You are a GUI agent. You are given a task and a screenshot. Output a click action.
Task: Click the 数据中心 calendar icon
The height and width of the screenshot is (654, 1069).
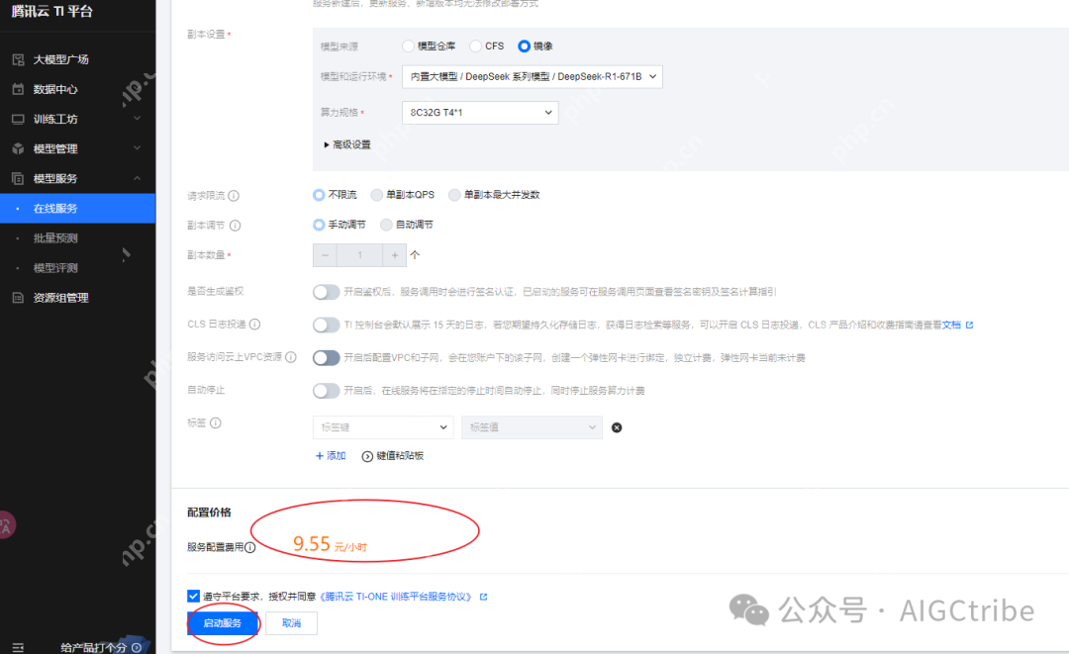pos(19,89)
